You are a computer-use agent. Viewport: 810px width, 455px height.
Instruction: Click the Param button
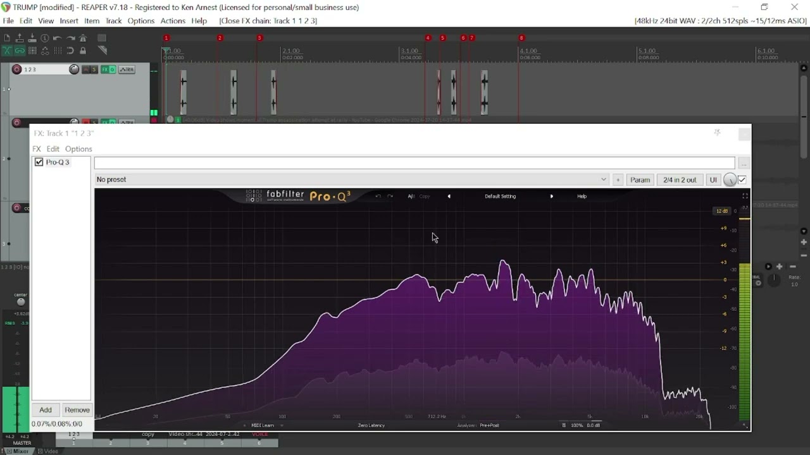(x=640, y=180)
